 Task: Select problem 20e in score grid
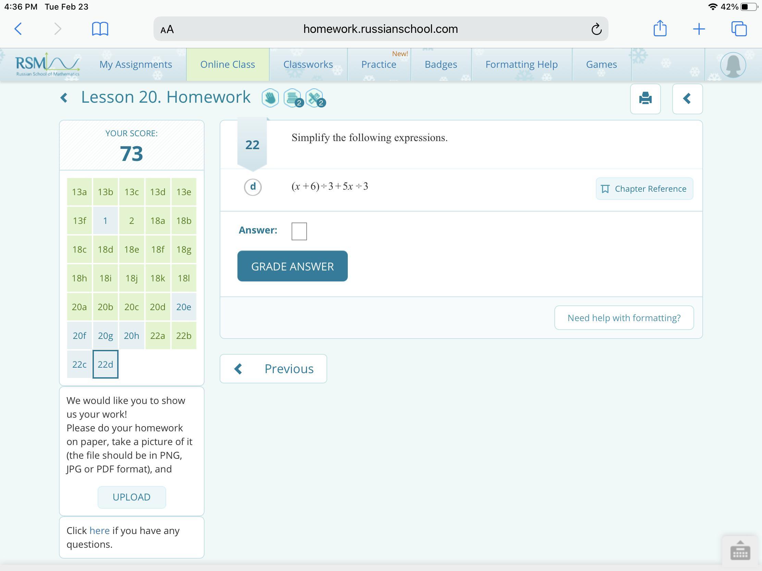point(184,307)
